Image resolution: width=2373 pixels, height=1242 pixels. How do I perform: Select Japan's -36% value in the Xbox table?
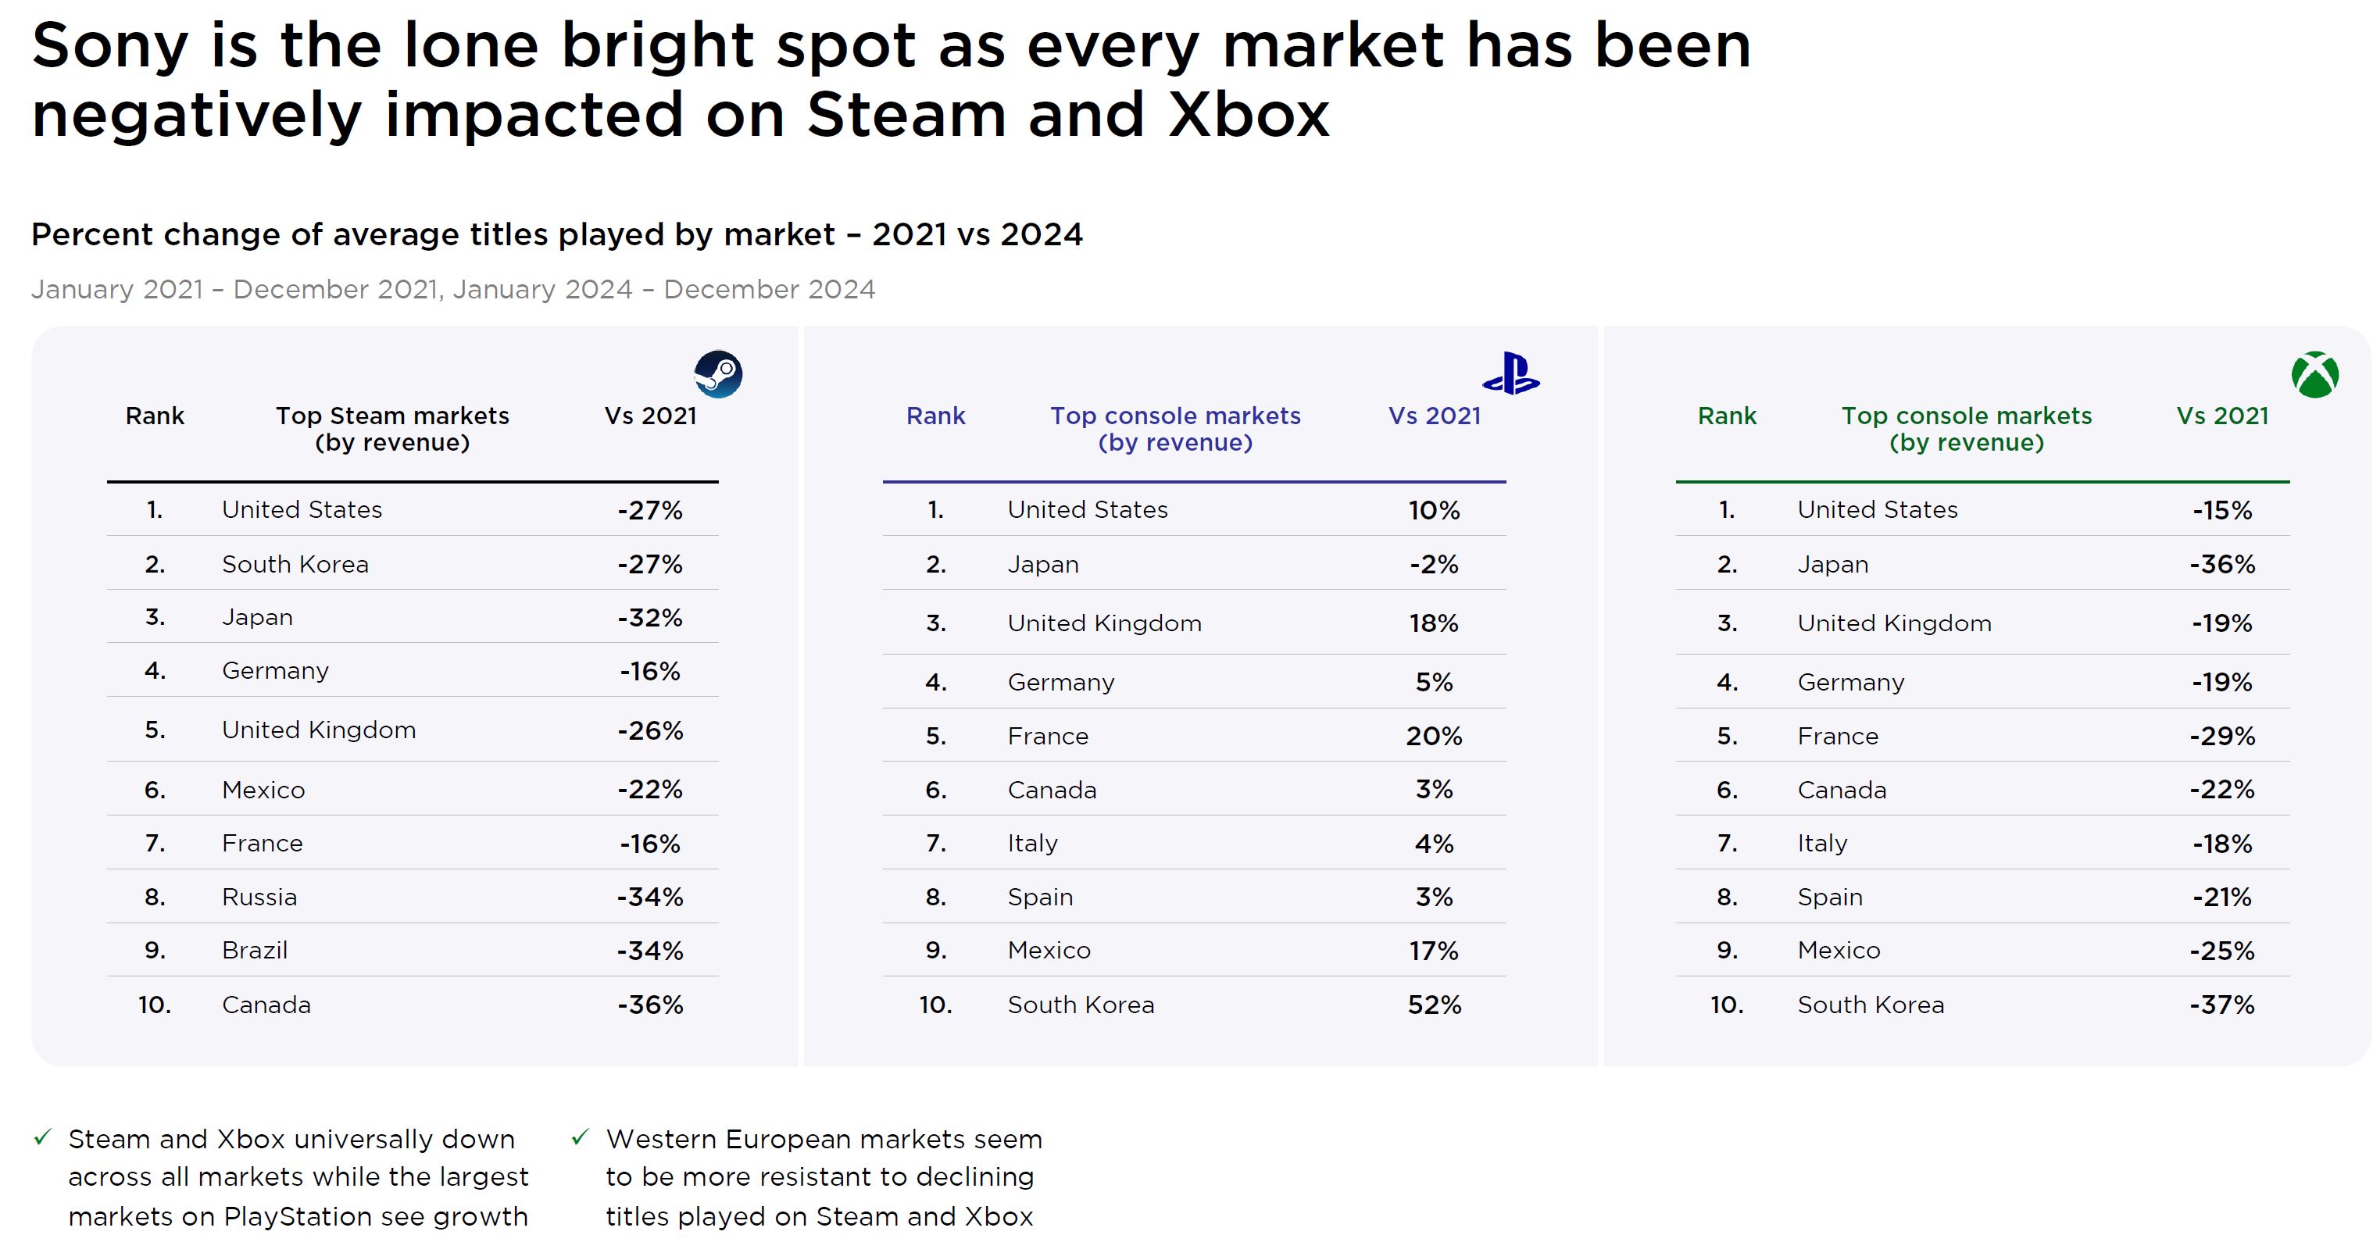coord(2222,565)
